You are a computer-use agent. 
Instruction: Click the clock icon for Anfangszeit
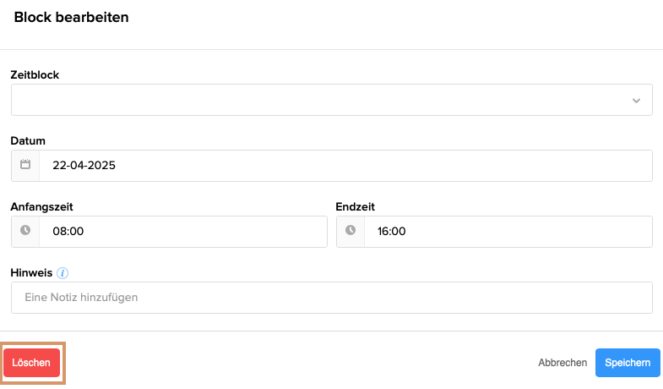point(25,231)
